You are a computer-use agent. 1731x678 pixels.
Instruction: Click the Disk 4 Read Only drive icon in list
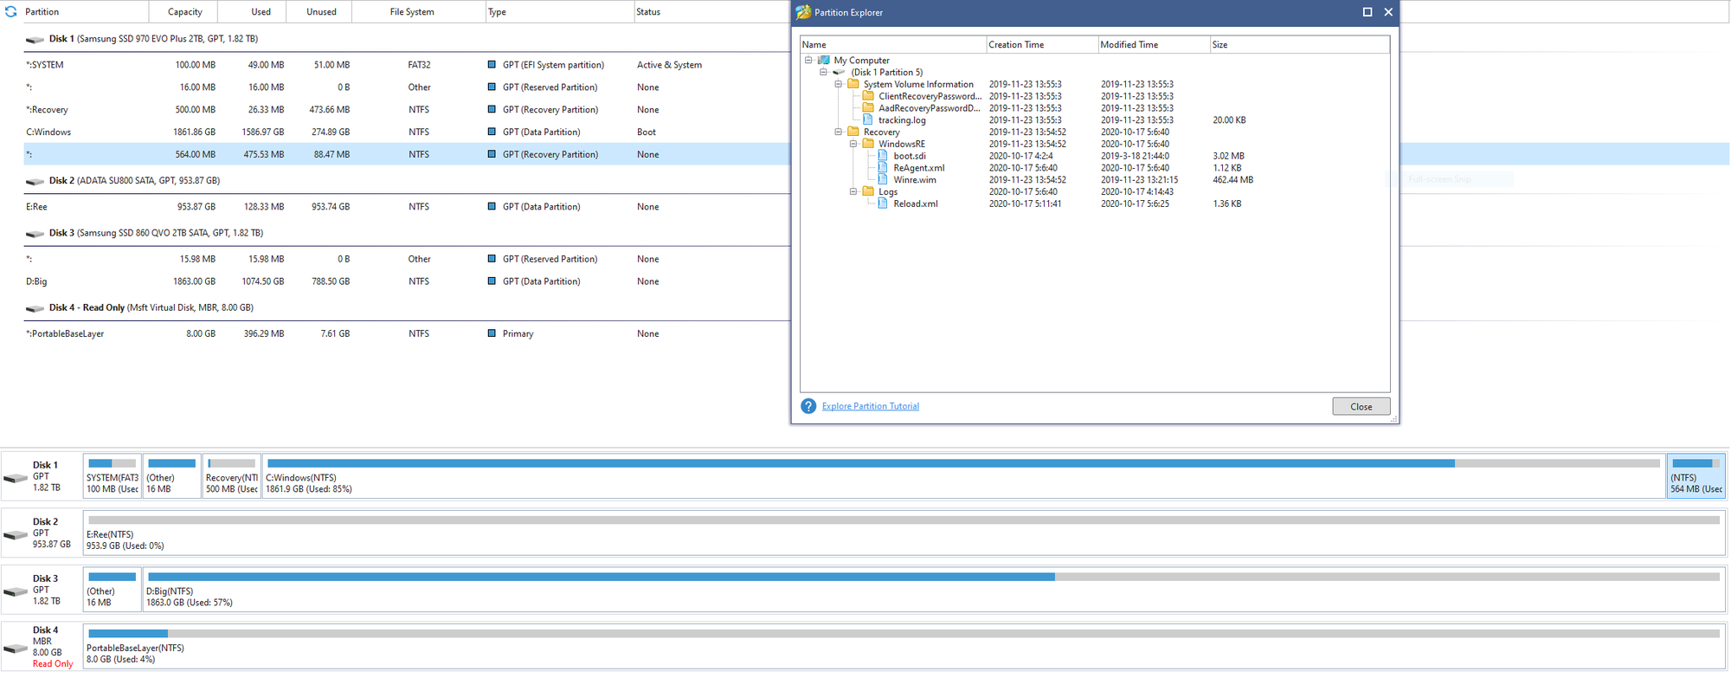(35, 308)
